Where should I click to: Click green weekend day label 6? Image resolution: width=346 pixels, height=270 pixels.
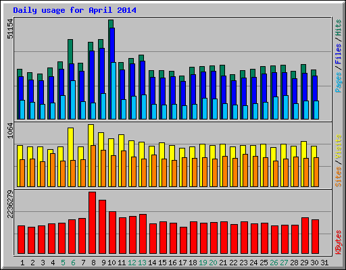click(73, 263)
